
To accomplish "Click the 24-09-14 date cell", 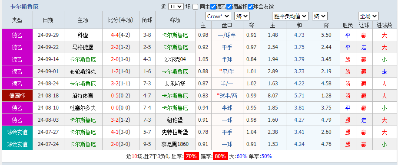I will 48,59.
